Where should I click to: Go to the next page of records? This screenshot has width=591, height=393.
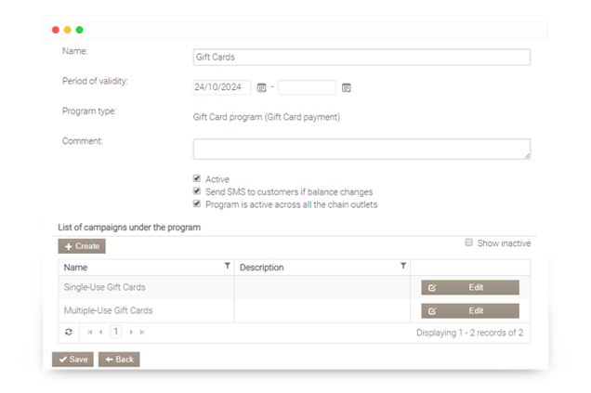tap(131, 332)
